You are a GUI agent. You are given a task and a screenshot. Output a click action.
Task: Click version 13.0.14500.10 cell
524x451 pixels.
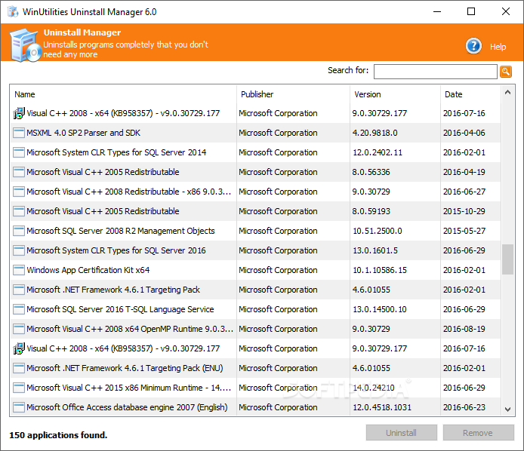click(380, 309)
